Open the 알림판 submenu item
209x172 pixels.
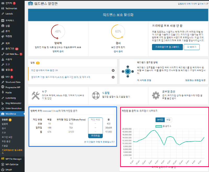(x=5, y=120)
